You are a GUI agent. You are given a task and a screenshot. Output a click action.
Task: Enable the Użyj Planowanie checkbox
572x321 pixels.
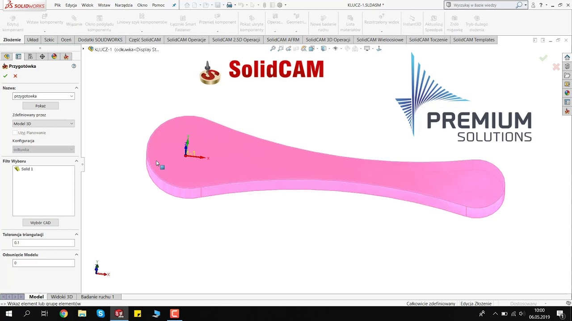point(15,133)
